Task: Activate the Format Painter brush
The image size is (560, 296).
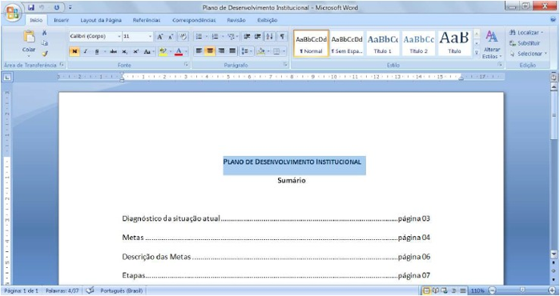Action: click(44, 54)
